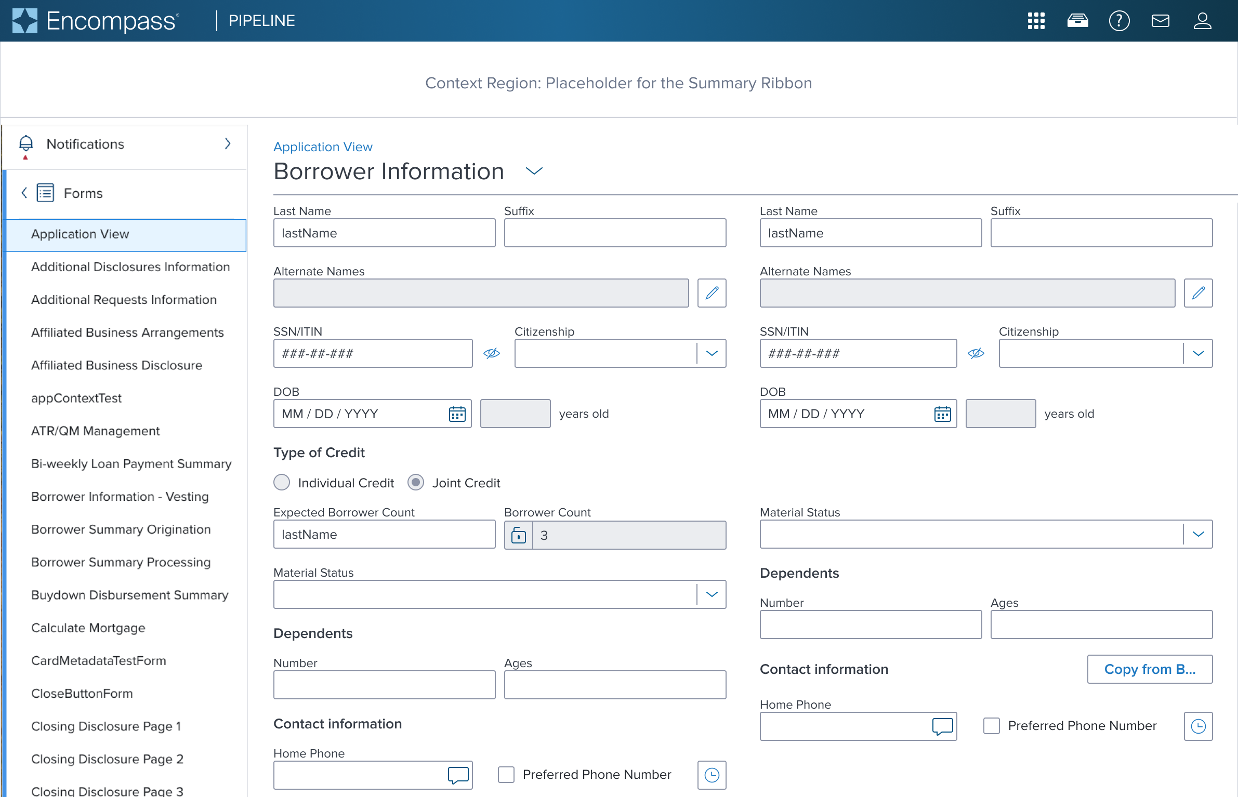Expand the Borrower Information heading chevron
Viewport: 1238px width, 797px height.
(534, 171)
